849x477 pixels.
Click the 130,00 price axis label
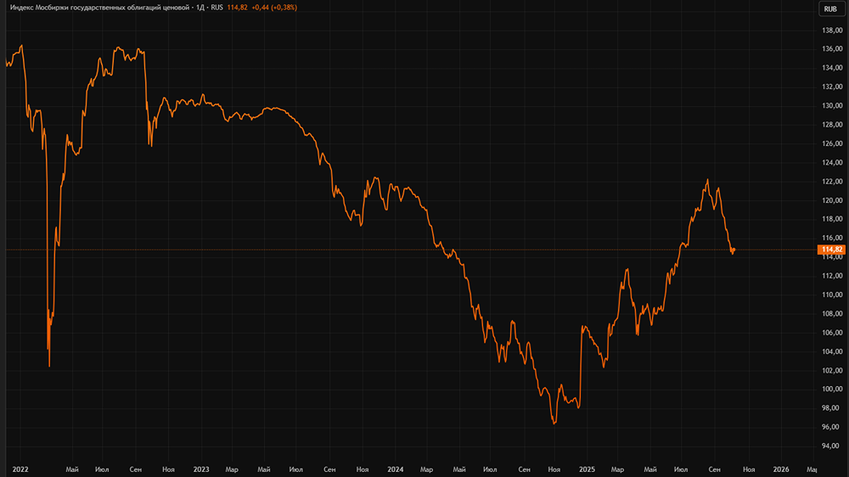pyautogui.click(x=832, y=105)
